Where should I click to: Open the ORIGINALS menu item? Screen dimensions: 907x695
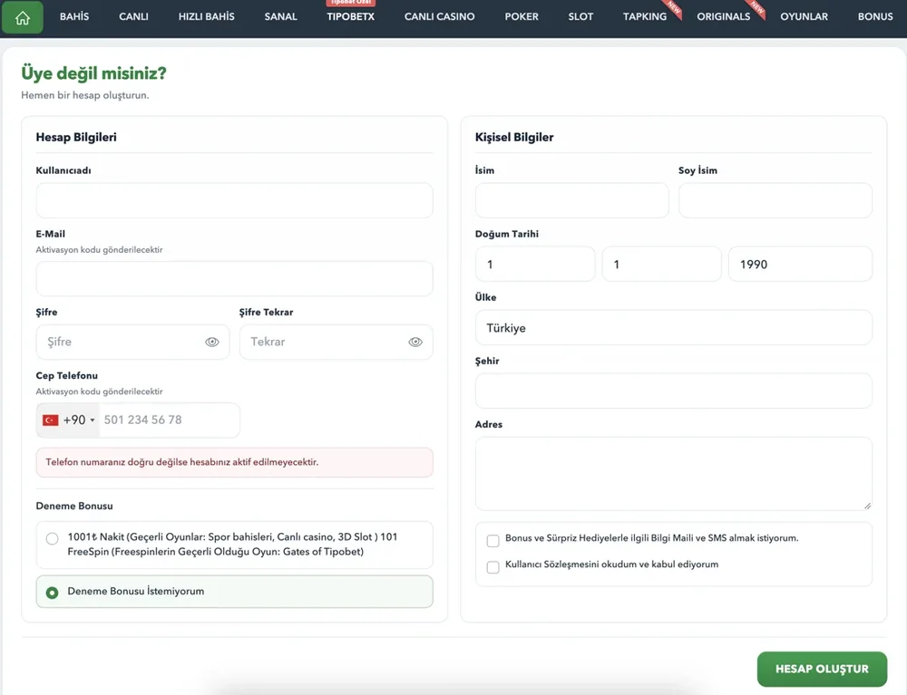724,16
